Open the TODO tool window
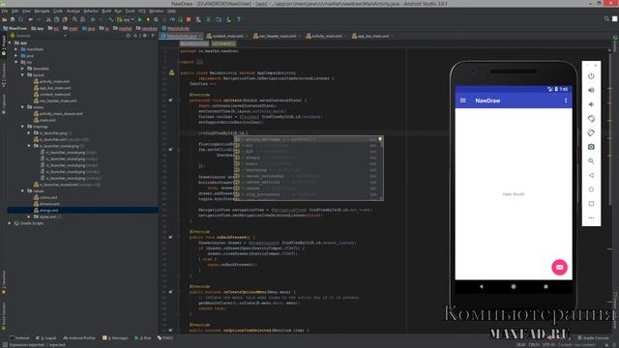This screenshot has height=348, width=619. tap(165, 338)
